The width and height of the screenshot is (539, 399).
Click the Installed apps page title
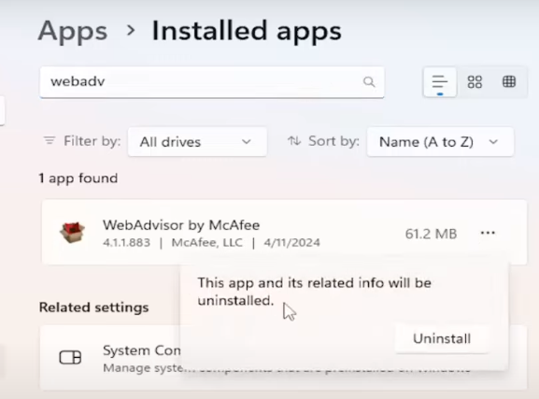(x=247, y=31)
